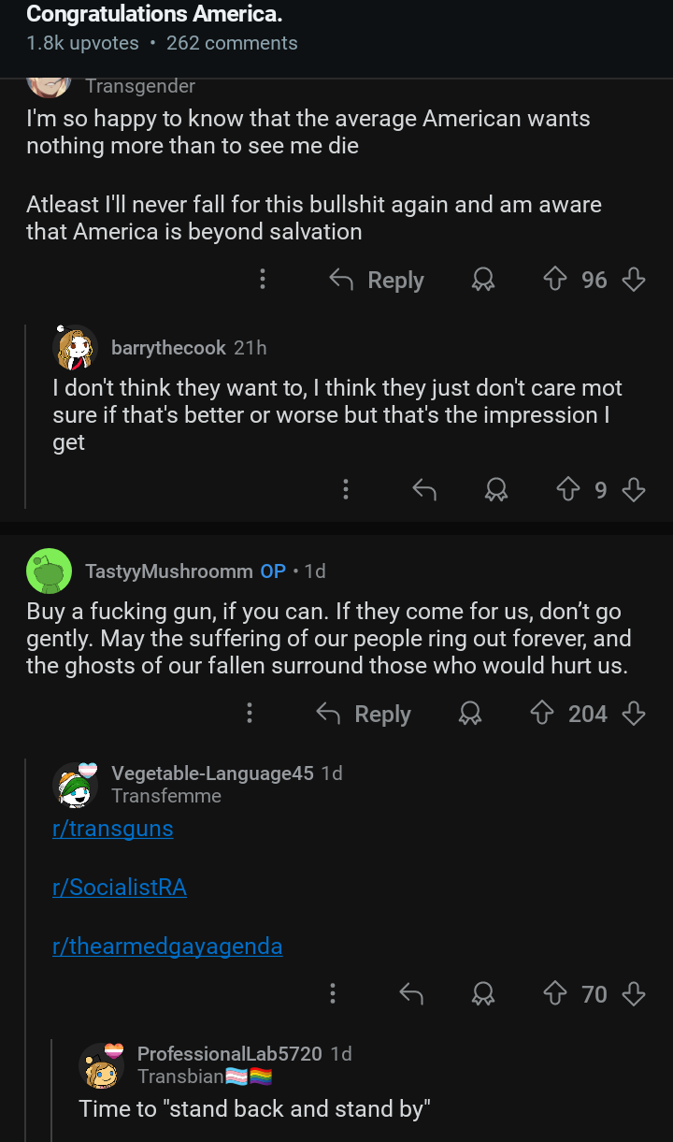Follow the r/thearmedgayagenda link
This screenshot has height=1142, width=673.
click(167, 946)
